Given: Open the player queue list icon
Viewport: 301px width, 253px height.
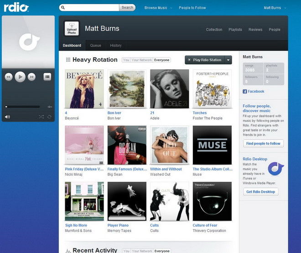Looking at the screenshot, I should (47, 77).
